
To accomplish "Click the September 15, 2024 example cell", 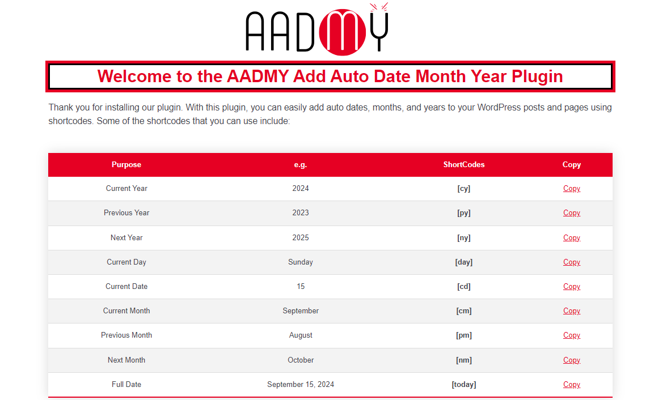I will point(301,385).
